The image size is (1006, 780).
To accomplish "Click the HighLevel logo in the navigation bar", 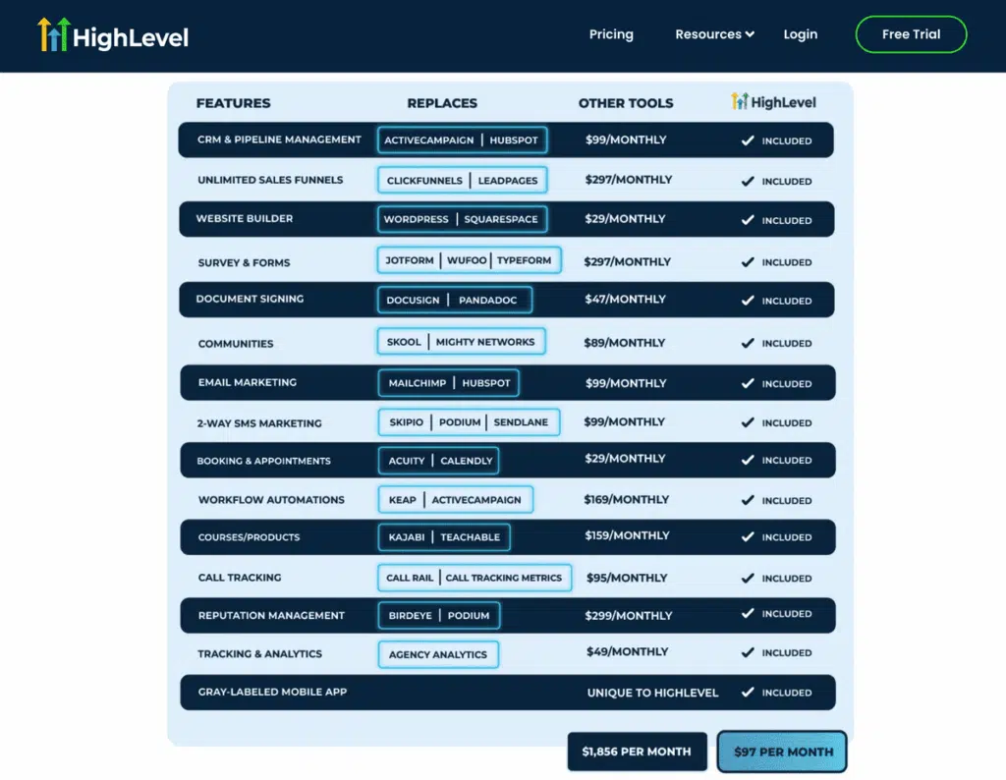I will [x=111, y=34].
